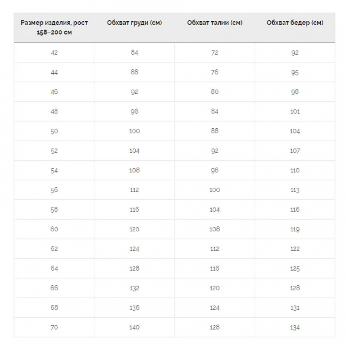Click the 'Обхват груди (см)' column header

pos(135,22)
